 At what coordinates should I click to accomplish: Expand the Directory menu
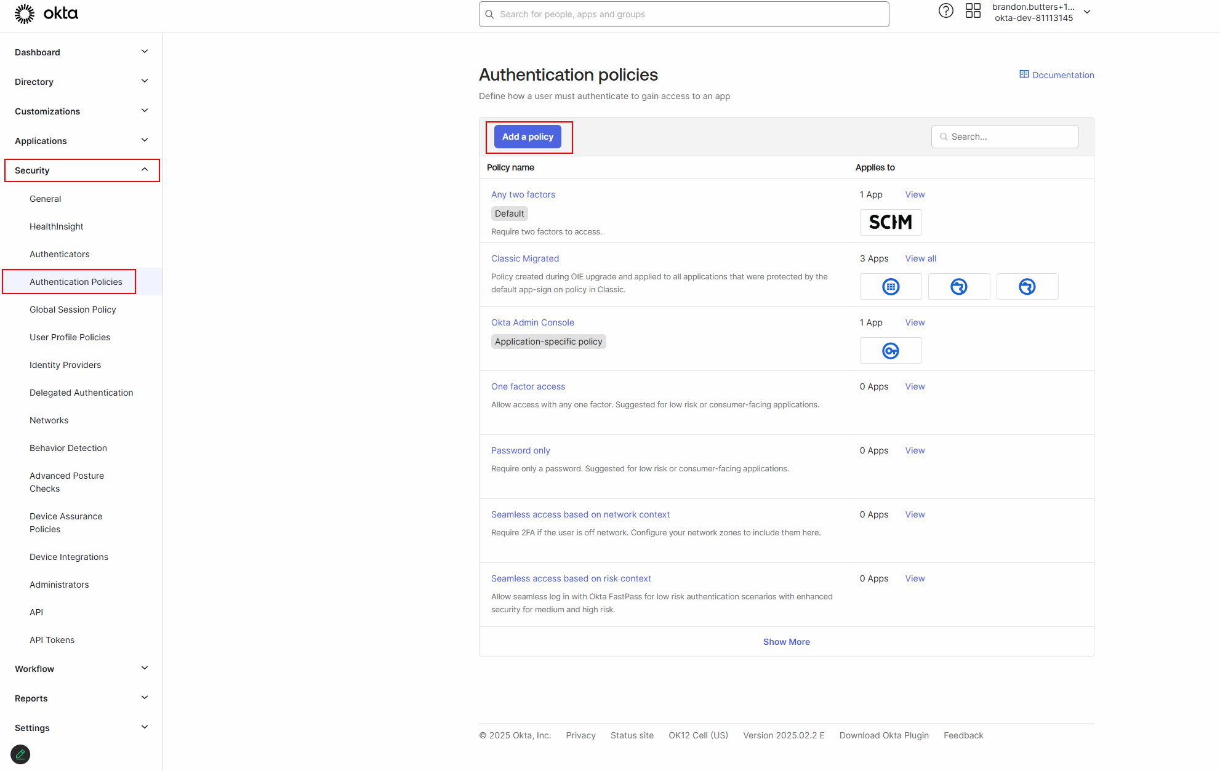click(x=81, y=82)
